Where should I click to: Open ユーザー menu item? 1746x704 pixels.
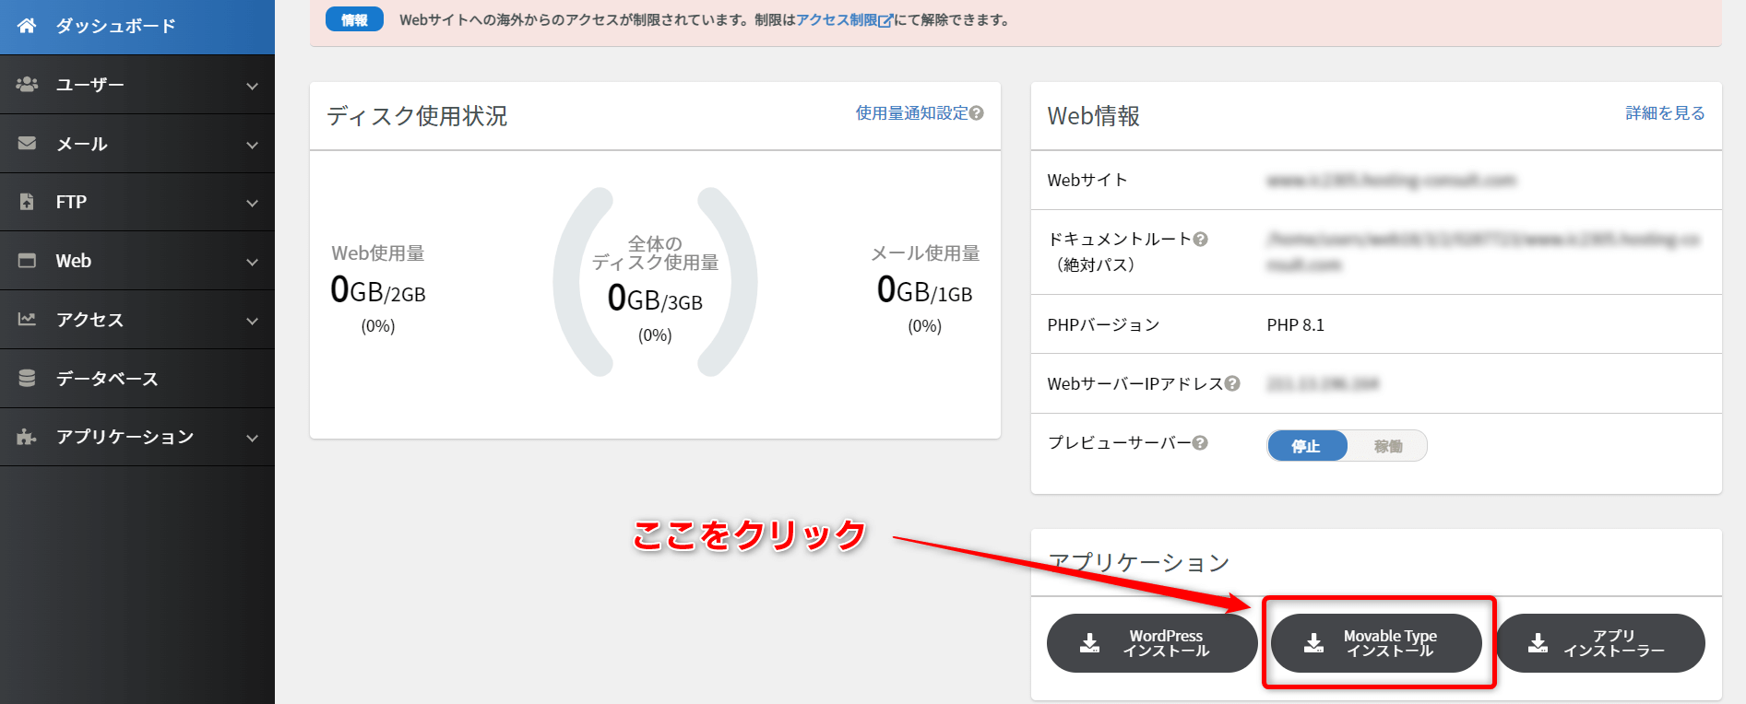[x=137, y=85]
